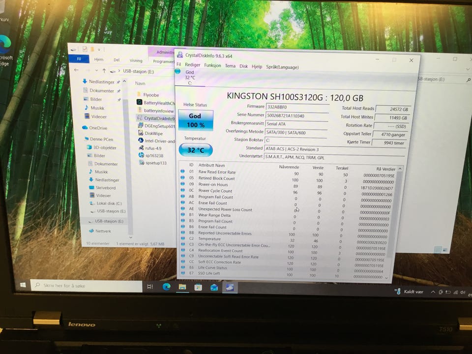Open the Funksjon menu
Screen dimensions: 472x354
click(212, 65)
